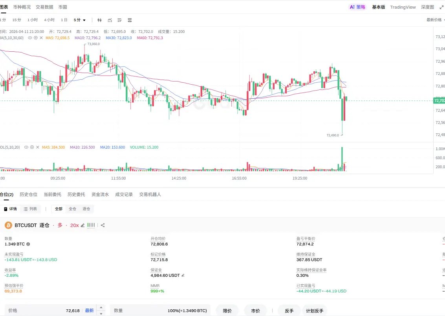The height and width of the screenshot is (316, 445).
Task: Decrease the close price with down stepper
Action: coord(101,313)
